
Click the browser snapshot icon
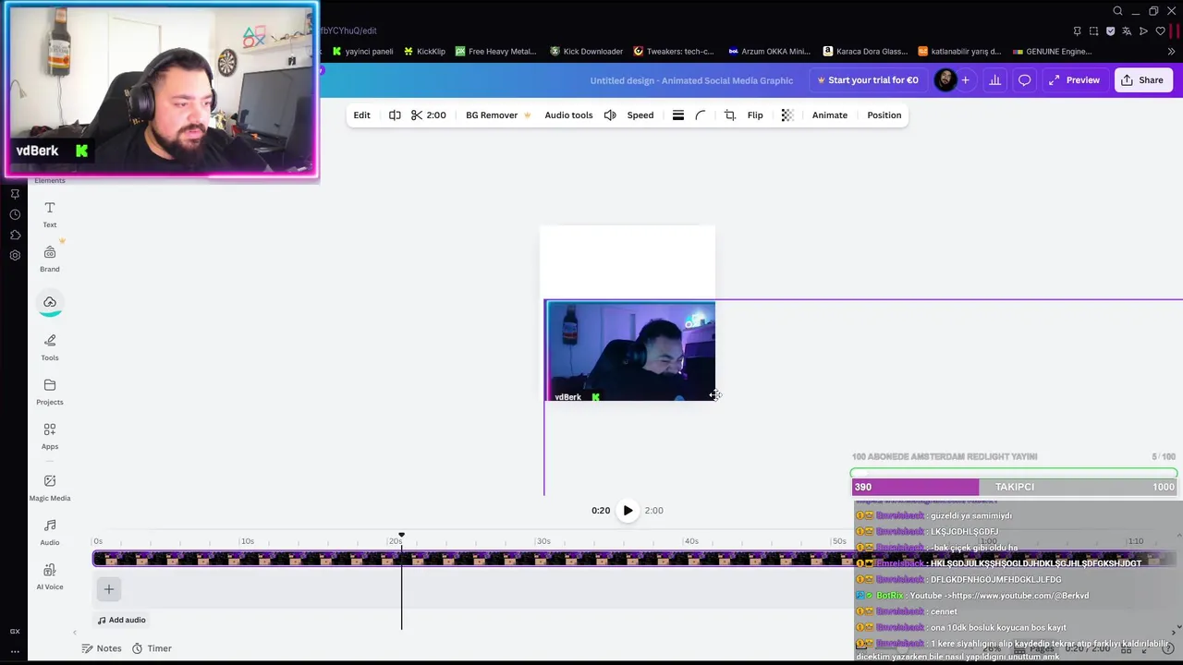(x=1093, y=31)
